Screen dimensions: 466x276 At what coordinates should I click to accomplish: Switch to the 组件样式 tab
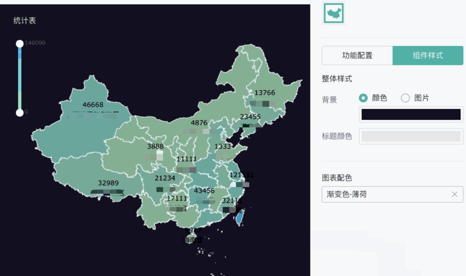(x=428, y=55)
